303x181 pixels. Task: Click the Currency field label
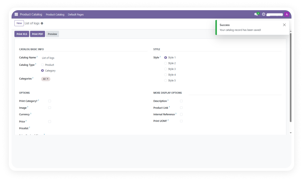tap(24, 114)
